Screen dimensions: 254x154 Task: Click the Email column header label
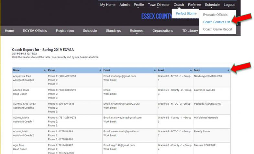click(x=106, y=70)
